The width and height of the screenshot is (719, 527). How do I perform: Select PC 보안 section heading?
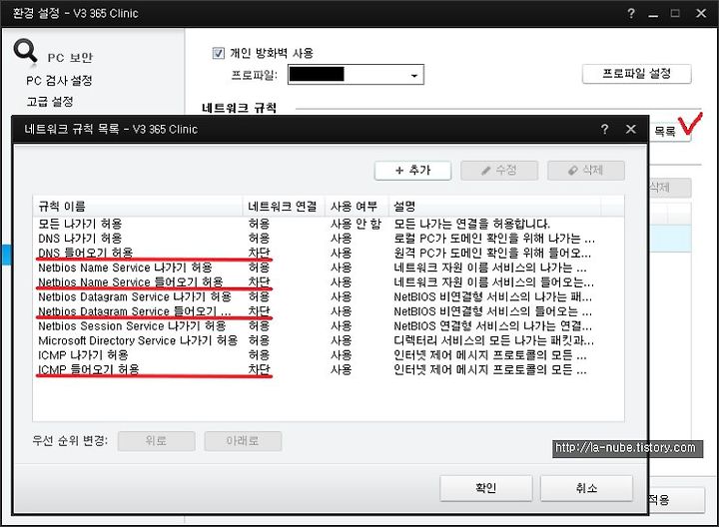70,58
